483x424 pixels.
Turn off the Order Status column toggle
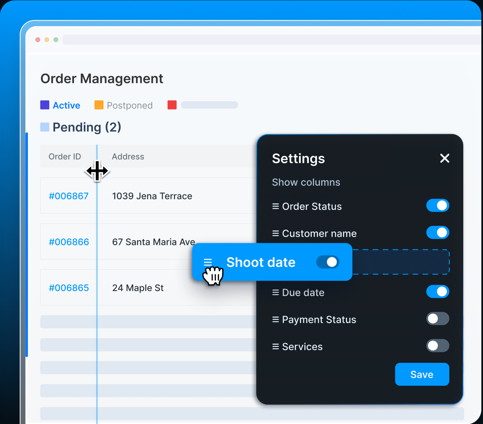click(438, 206)
